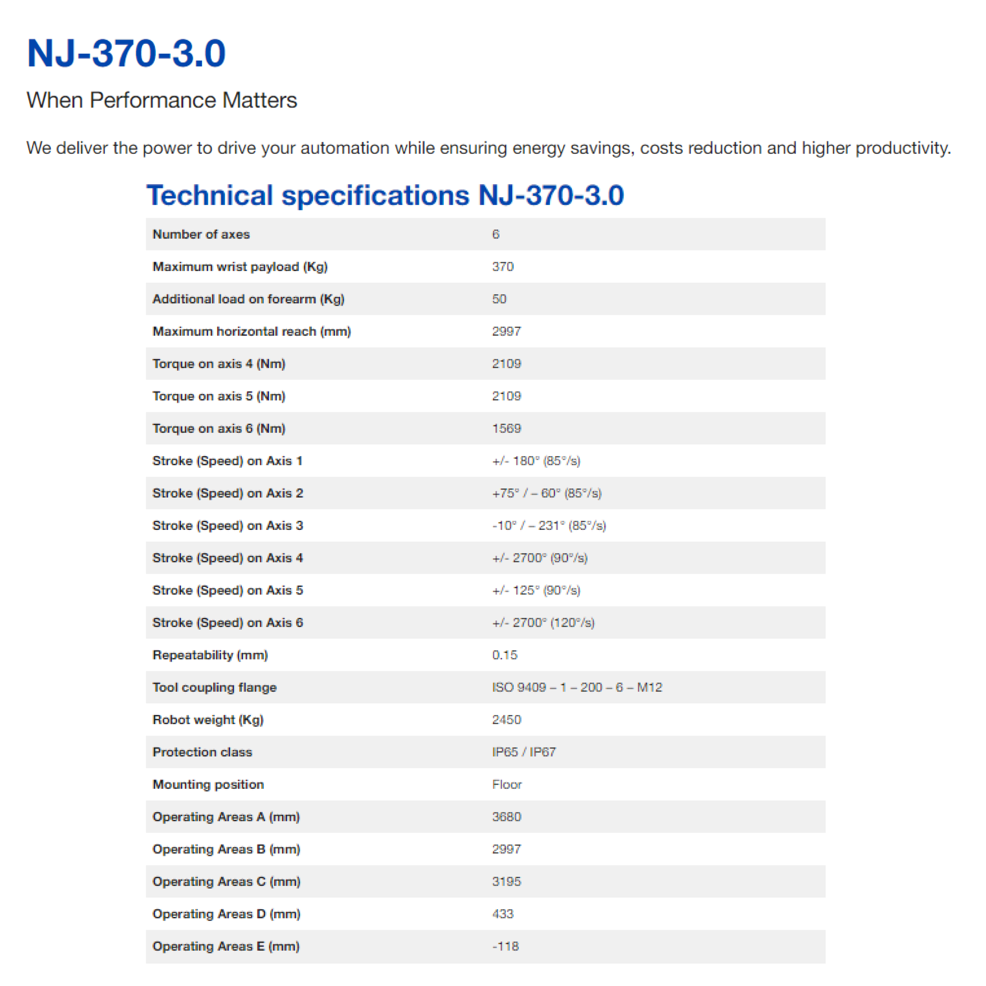
Task: Click the ISO 9409 tool coupling flange value
Action: (577, 687)
